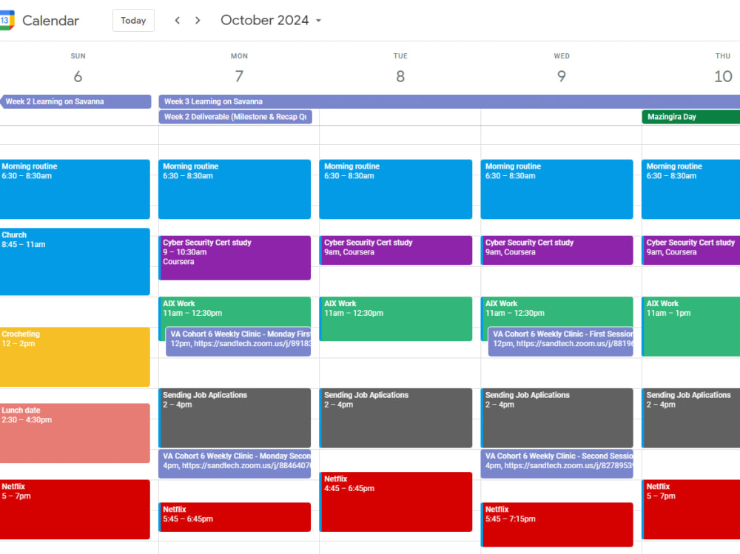Open Week 2 Deliverable all-day event
The width and height of the screenshot is (740, 554).
coord(235,117)
